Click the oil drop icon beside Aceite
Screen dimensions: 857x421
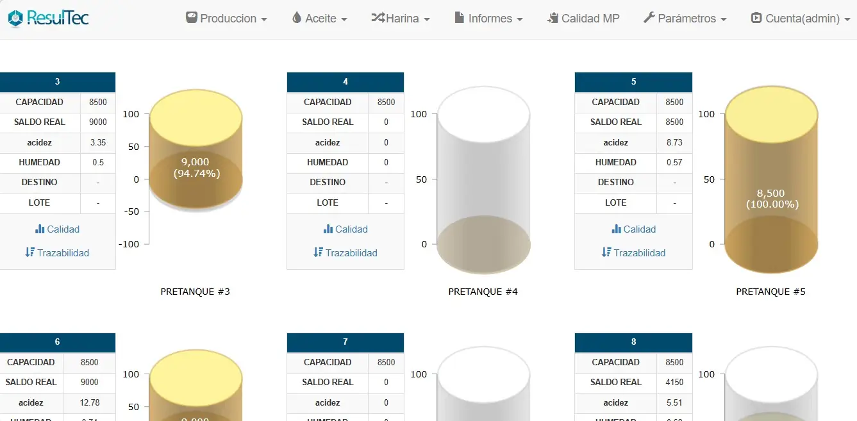click(296, 18)
